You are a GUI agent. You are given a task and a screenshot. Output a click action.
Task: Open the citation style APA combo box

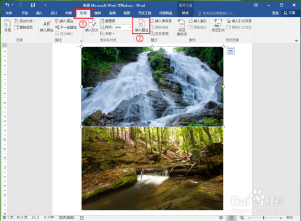point(123,27)
